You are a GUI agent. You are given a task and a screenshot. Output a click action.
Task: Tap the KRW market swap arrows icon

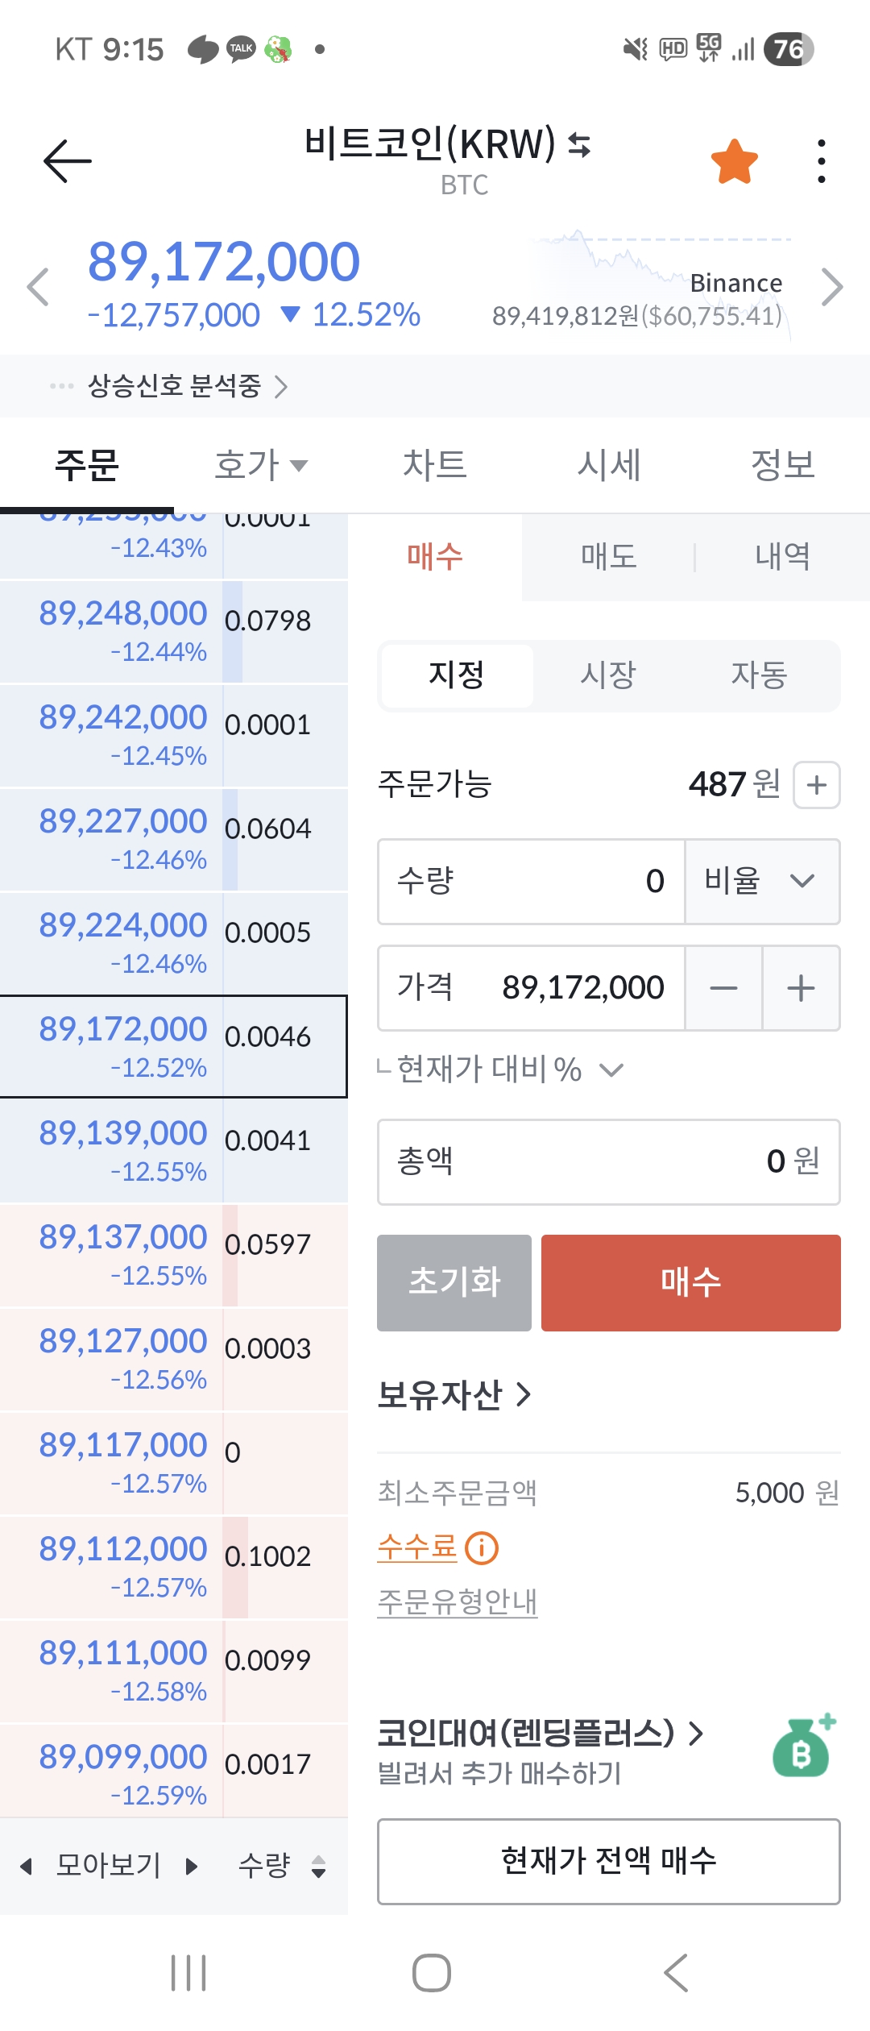pos(579,145)
